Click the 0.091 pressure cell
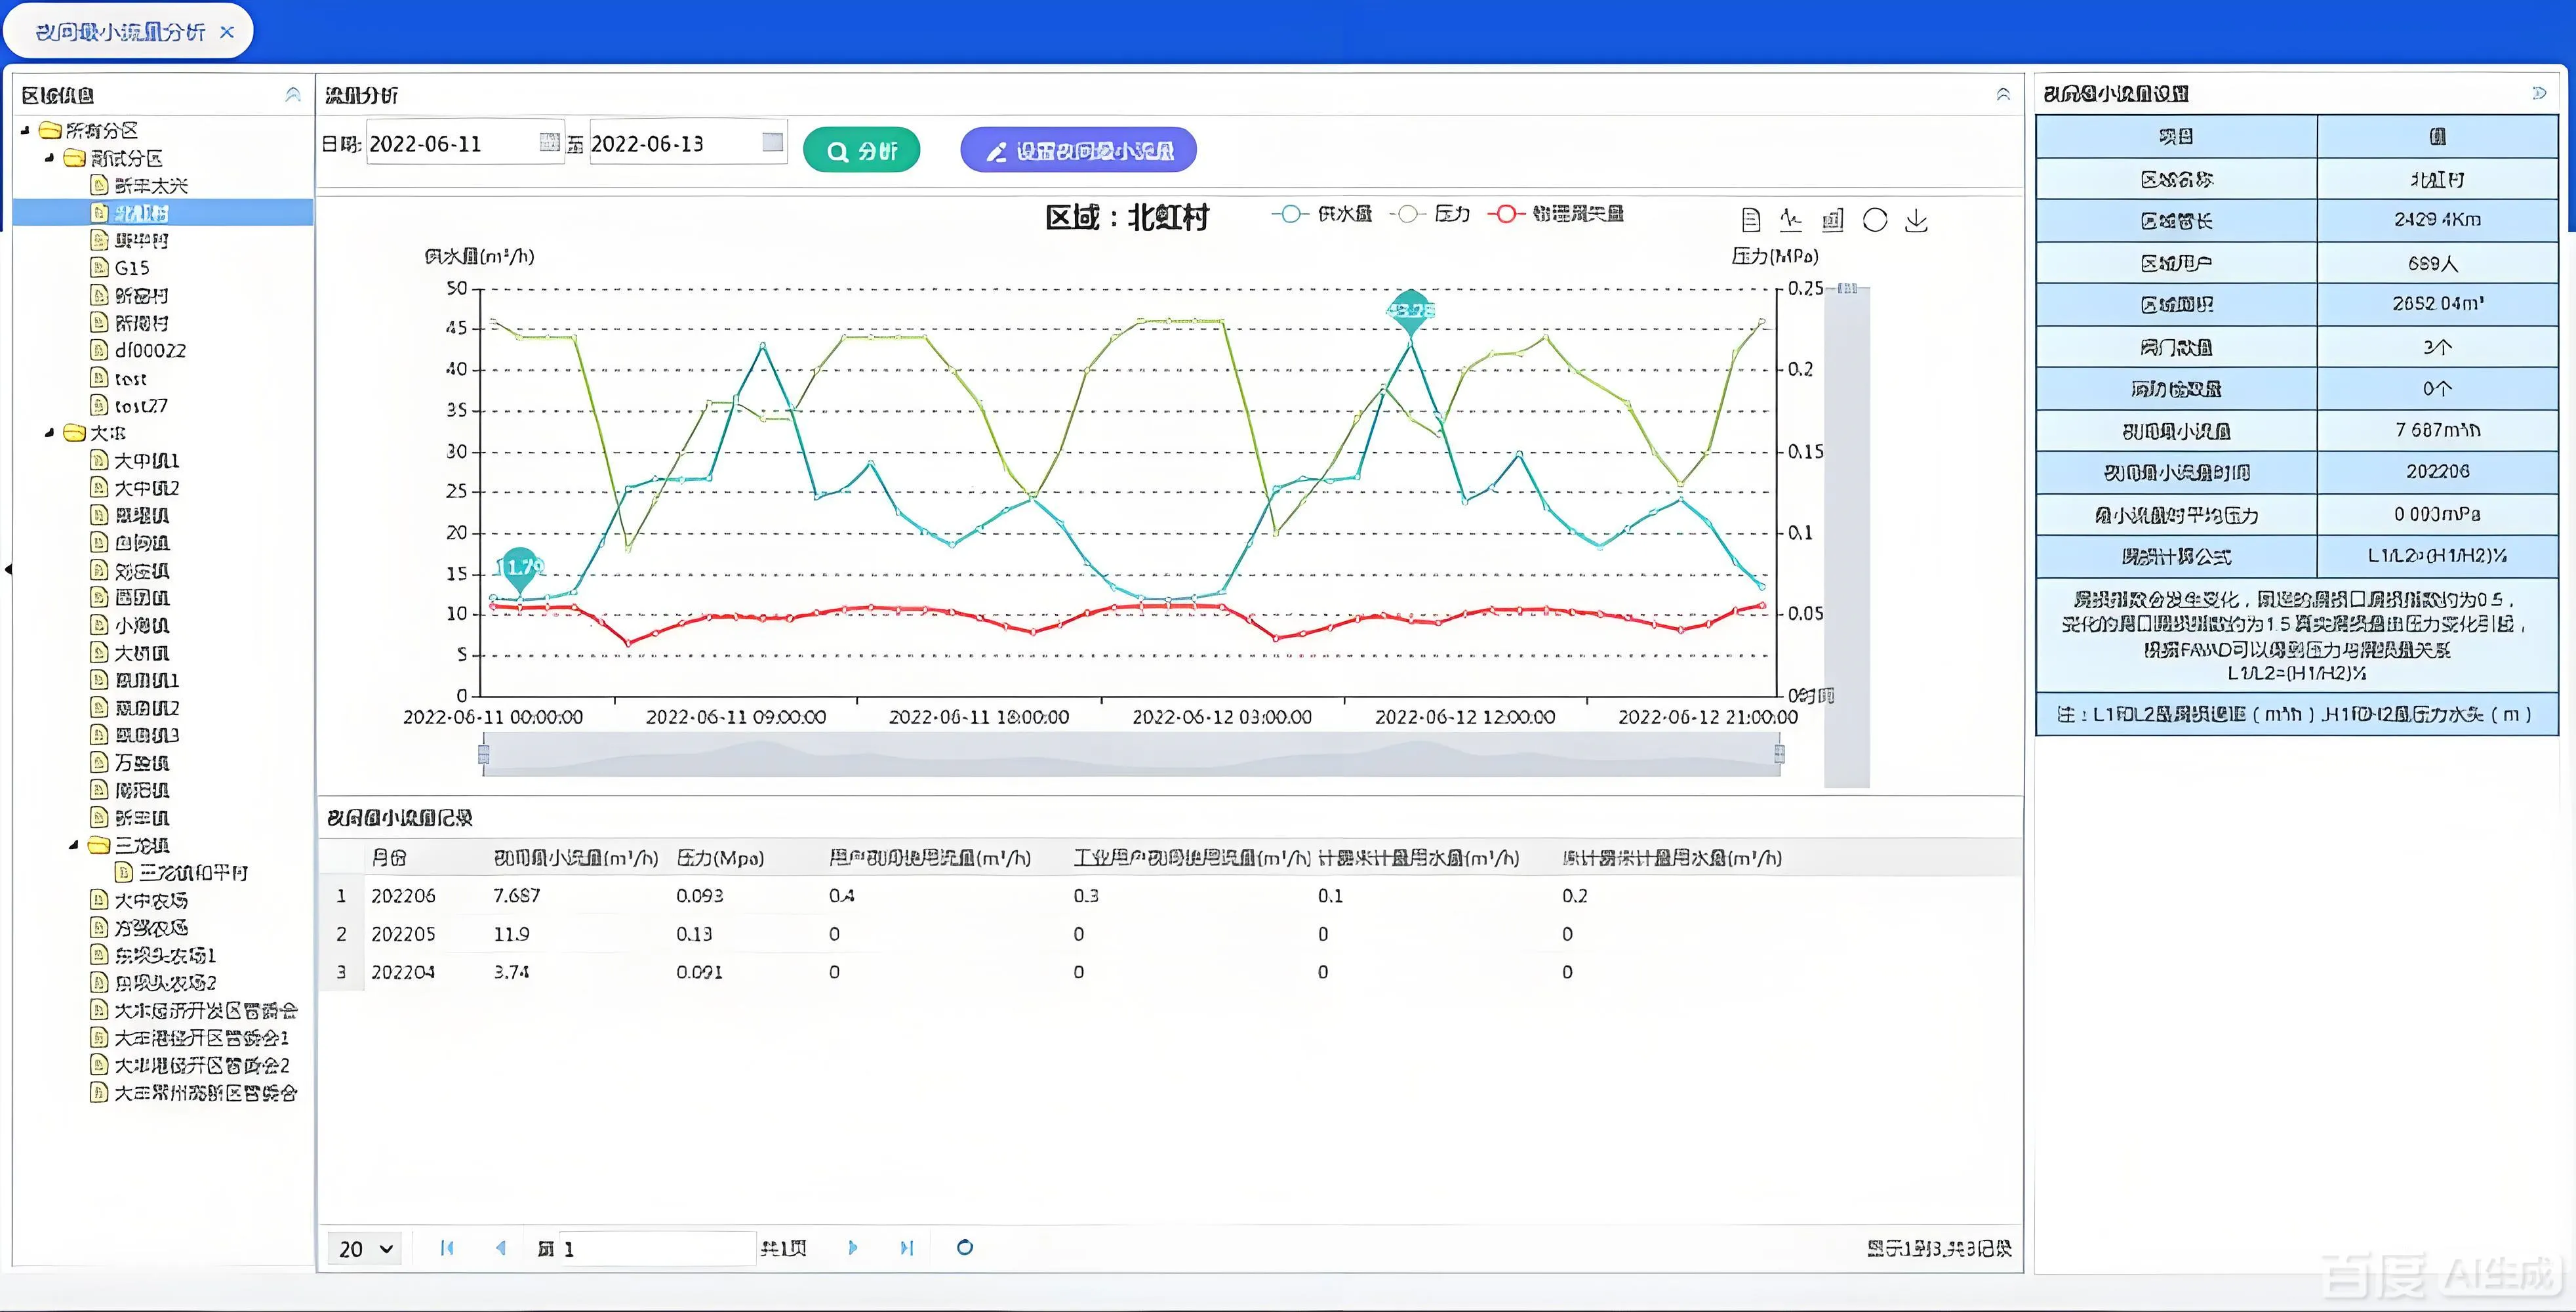Viewport: 2576px width, 1312px height. pos(699,972)
